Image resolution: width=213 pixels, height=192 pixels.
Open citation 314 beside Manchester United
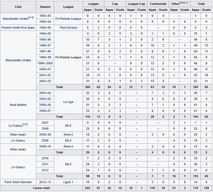(31, 17)
